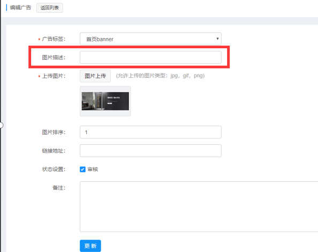Screen dimensions: 318x252
Task: Focus the 图片排序 field containing 1
Action: point(150,132)
